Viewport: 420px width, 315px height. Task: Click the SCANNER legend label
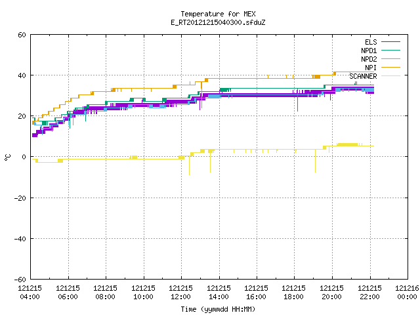click(x=363, y=76)
